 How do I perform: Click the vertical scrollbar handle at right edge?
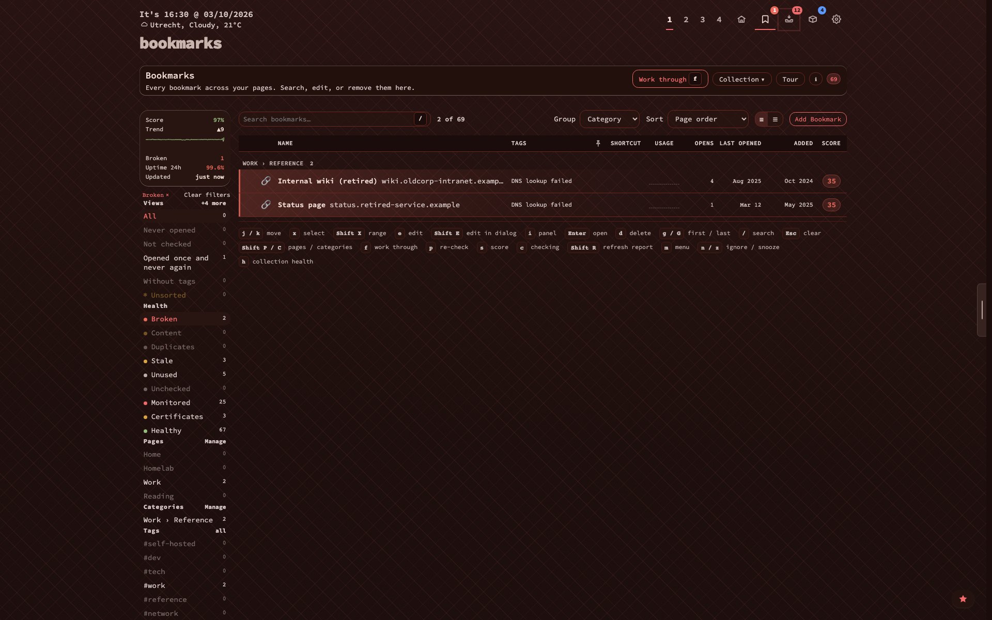982,310
